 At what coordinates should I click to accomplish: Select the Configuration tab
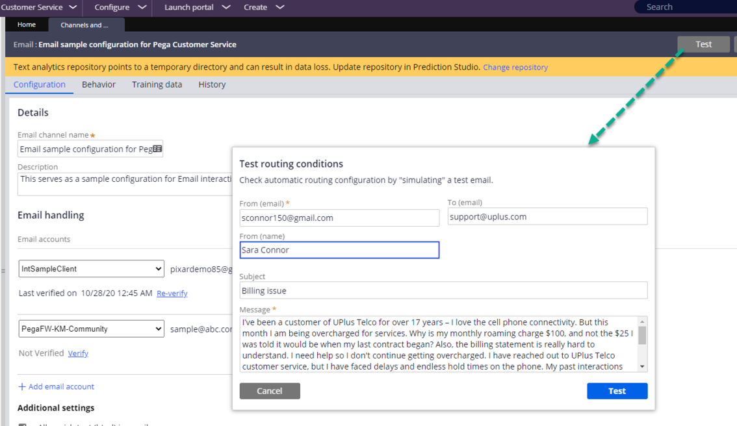(40, 84)
